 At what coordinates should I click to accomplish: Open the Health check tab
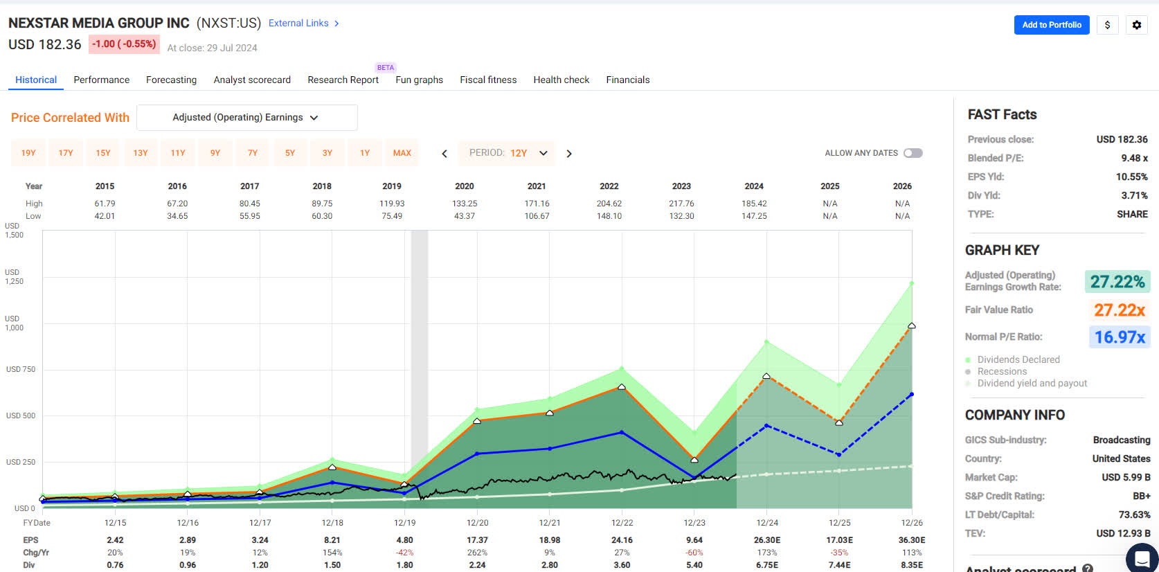click(x=561, y=80)
